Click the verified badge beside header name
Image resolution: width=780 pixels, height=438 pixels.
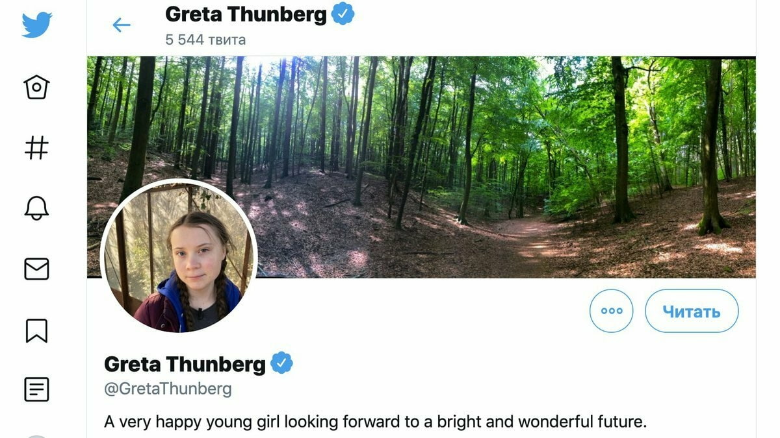click(343, 14)
